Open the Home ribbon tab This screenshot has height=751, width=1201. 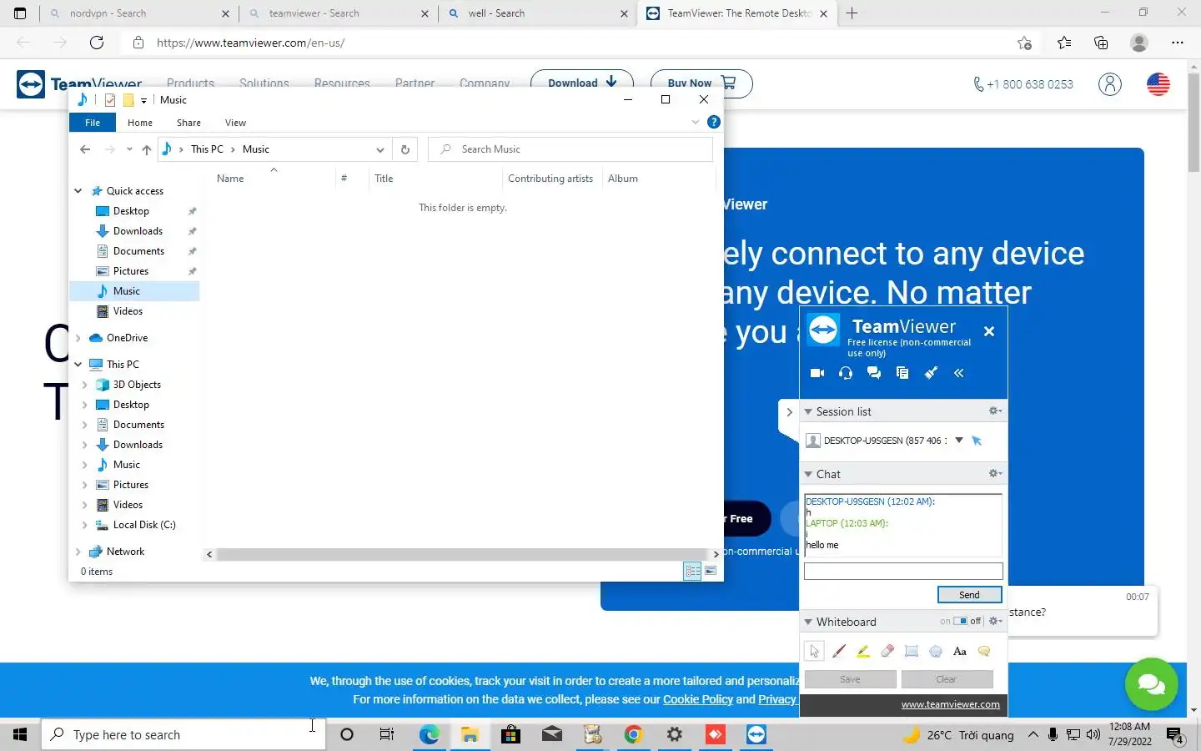(x=140, y=123)
